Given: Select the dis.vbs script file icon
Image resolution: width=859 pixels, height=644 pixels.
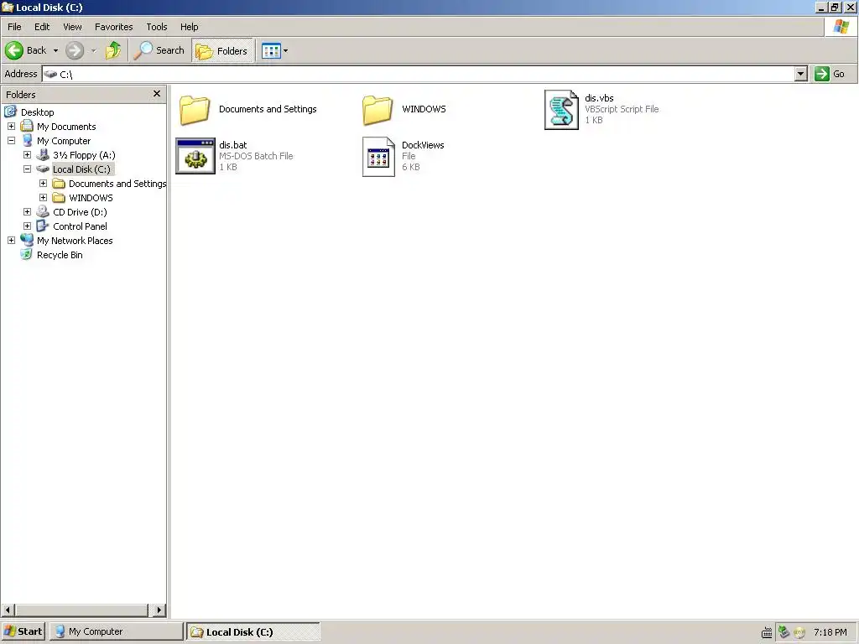Looking at the screenshot, I should pyautogui.click(x=561, y=110).
